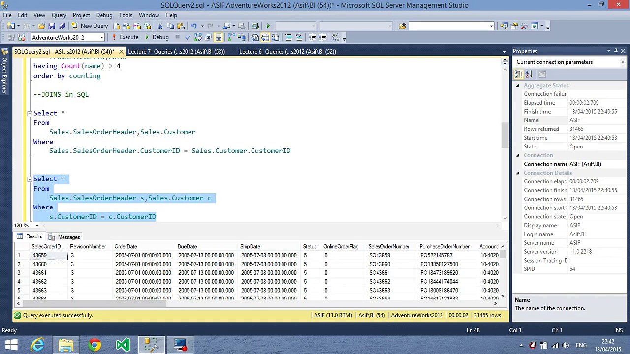Click the New Query toolbar button
Screen dimensions: 630x354
90,26
